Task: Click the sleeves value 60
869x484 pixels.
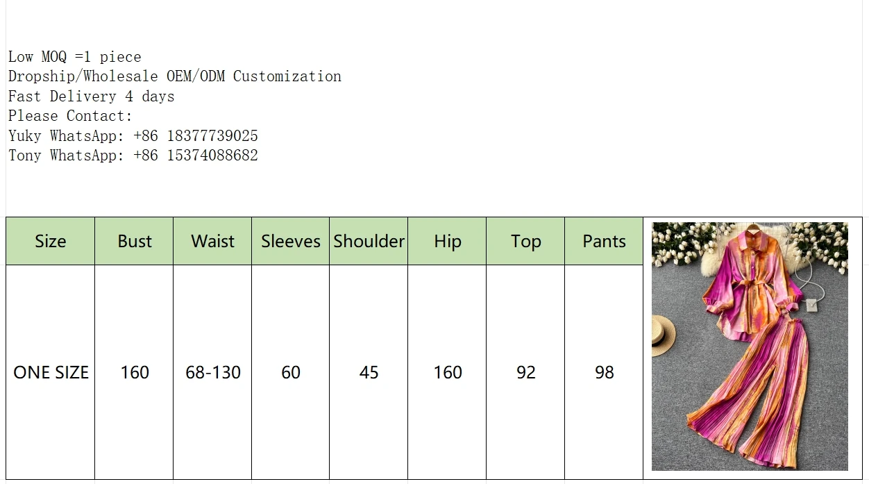Action: [x=290, y=372]
